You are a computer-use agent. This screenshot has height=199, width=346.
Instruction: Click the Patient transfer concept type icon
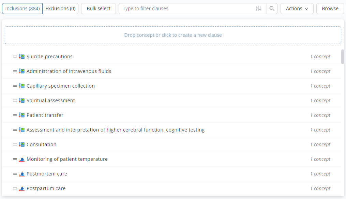(22, 115)
